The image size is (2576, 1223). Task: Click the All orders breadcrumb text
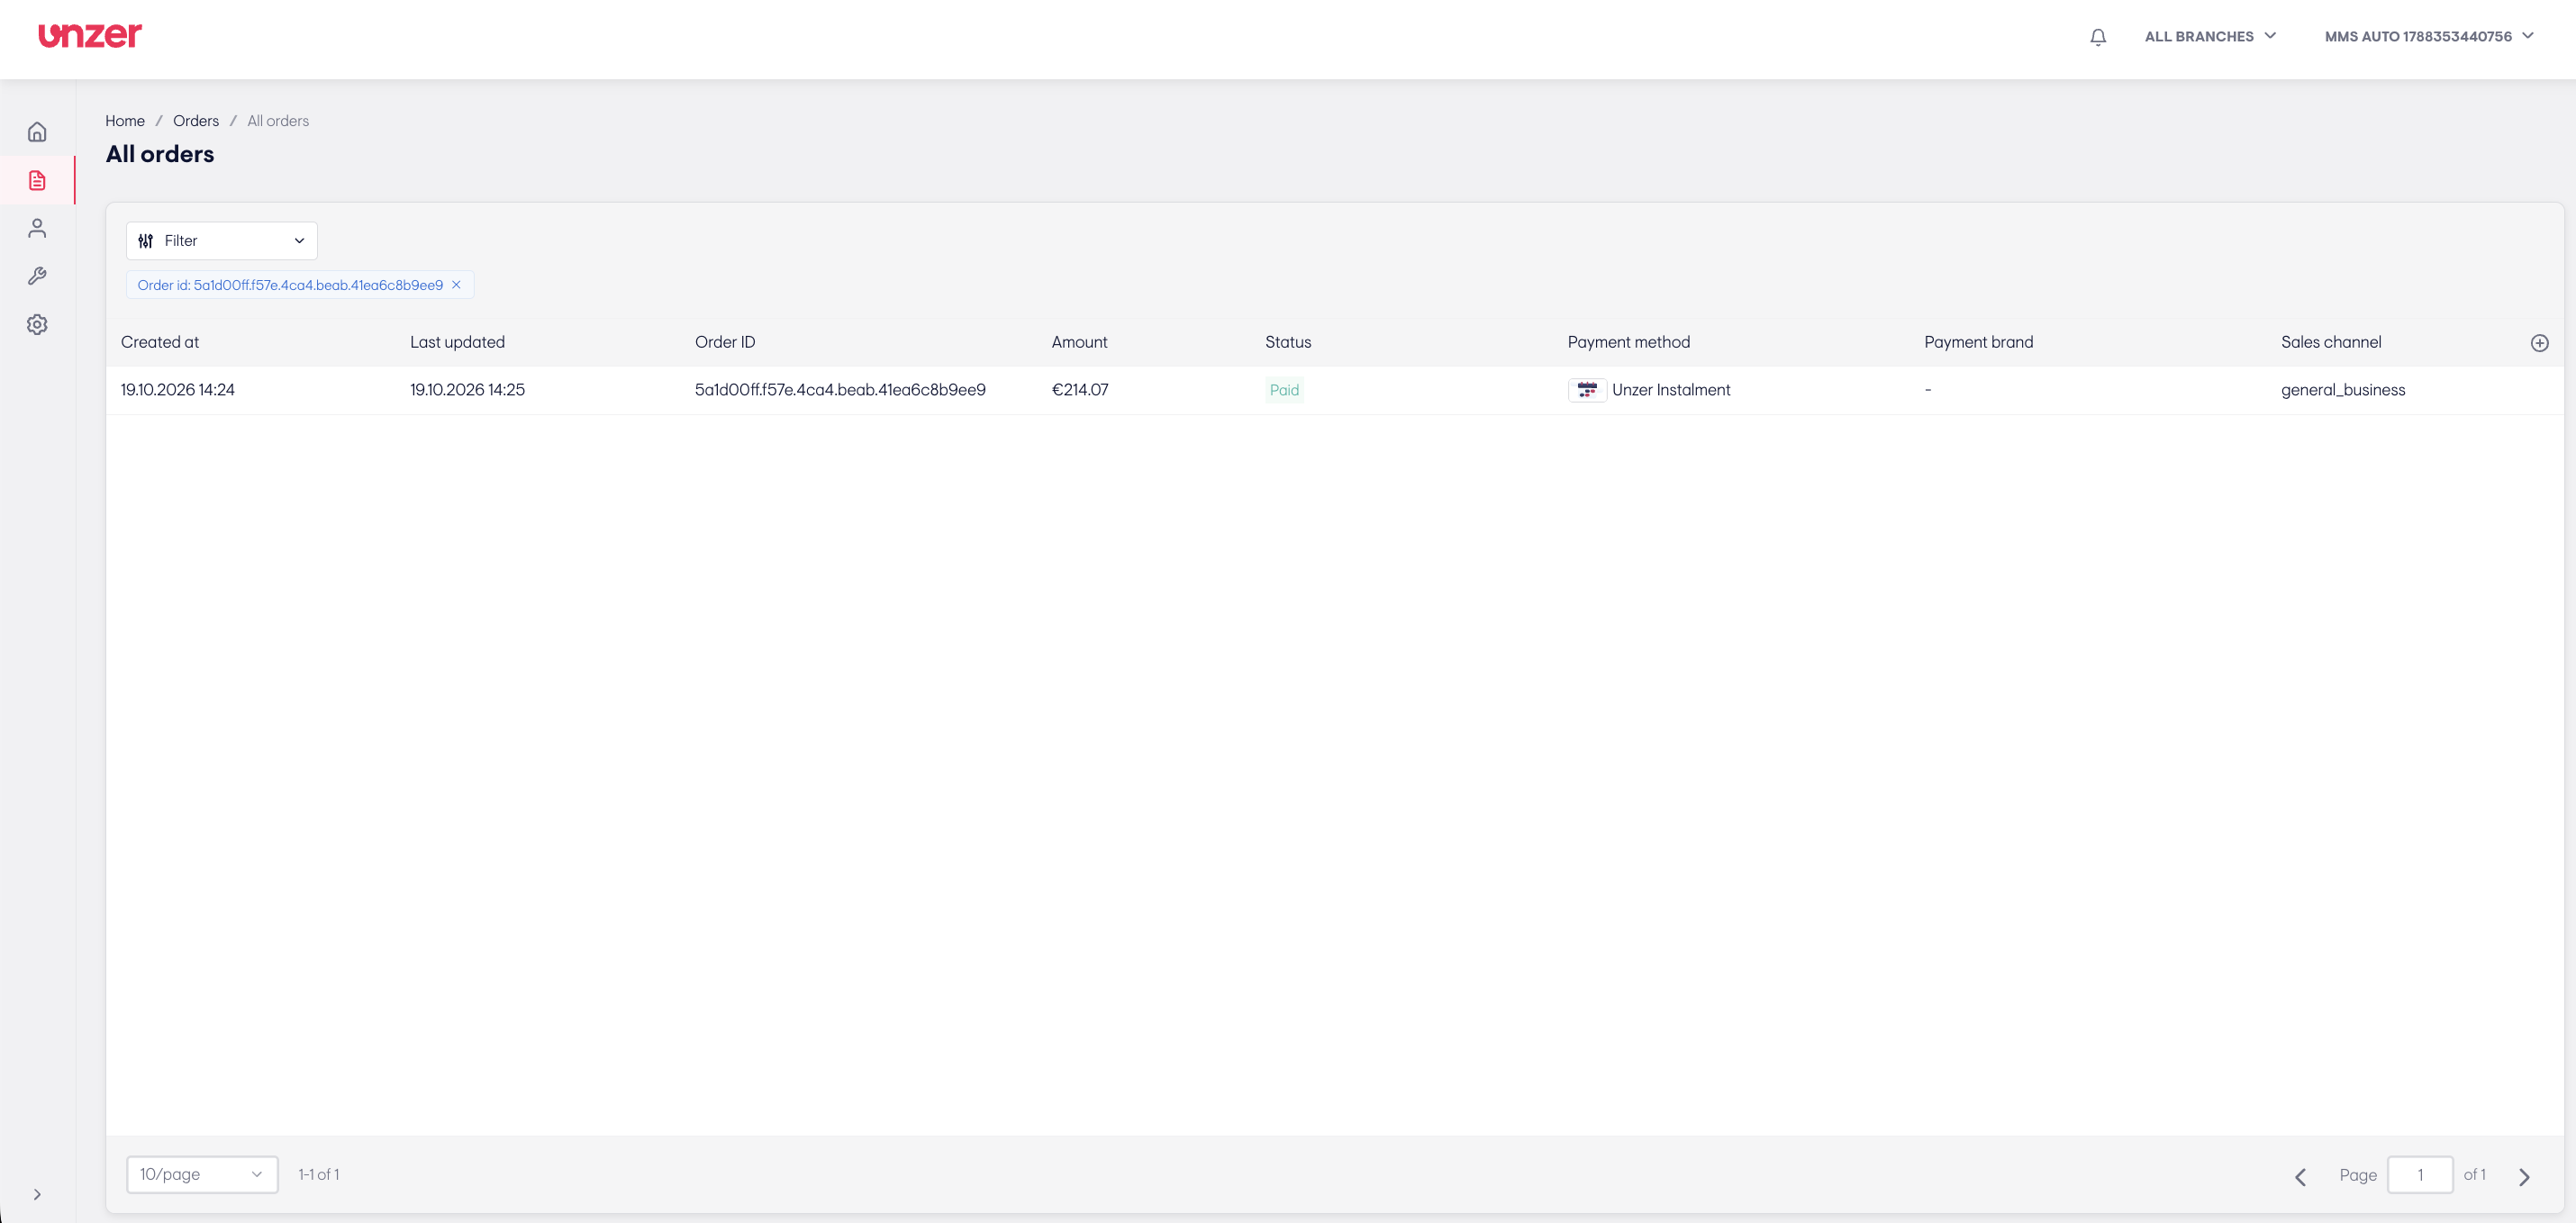[x=278, y=121]
